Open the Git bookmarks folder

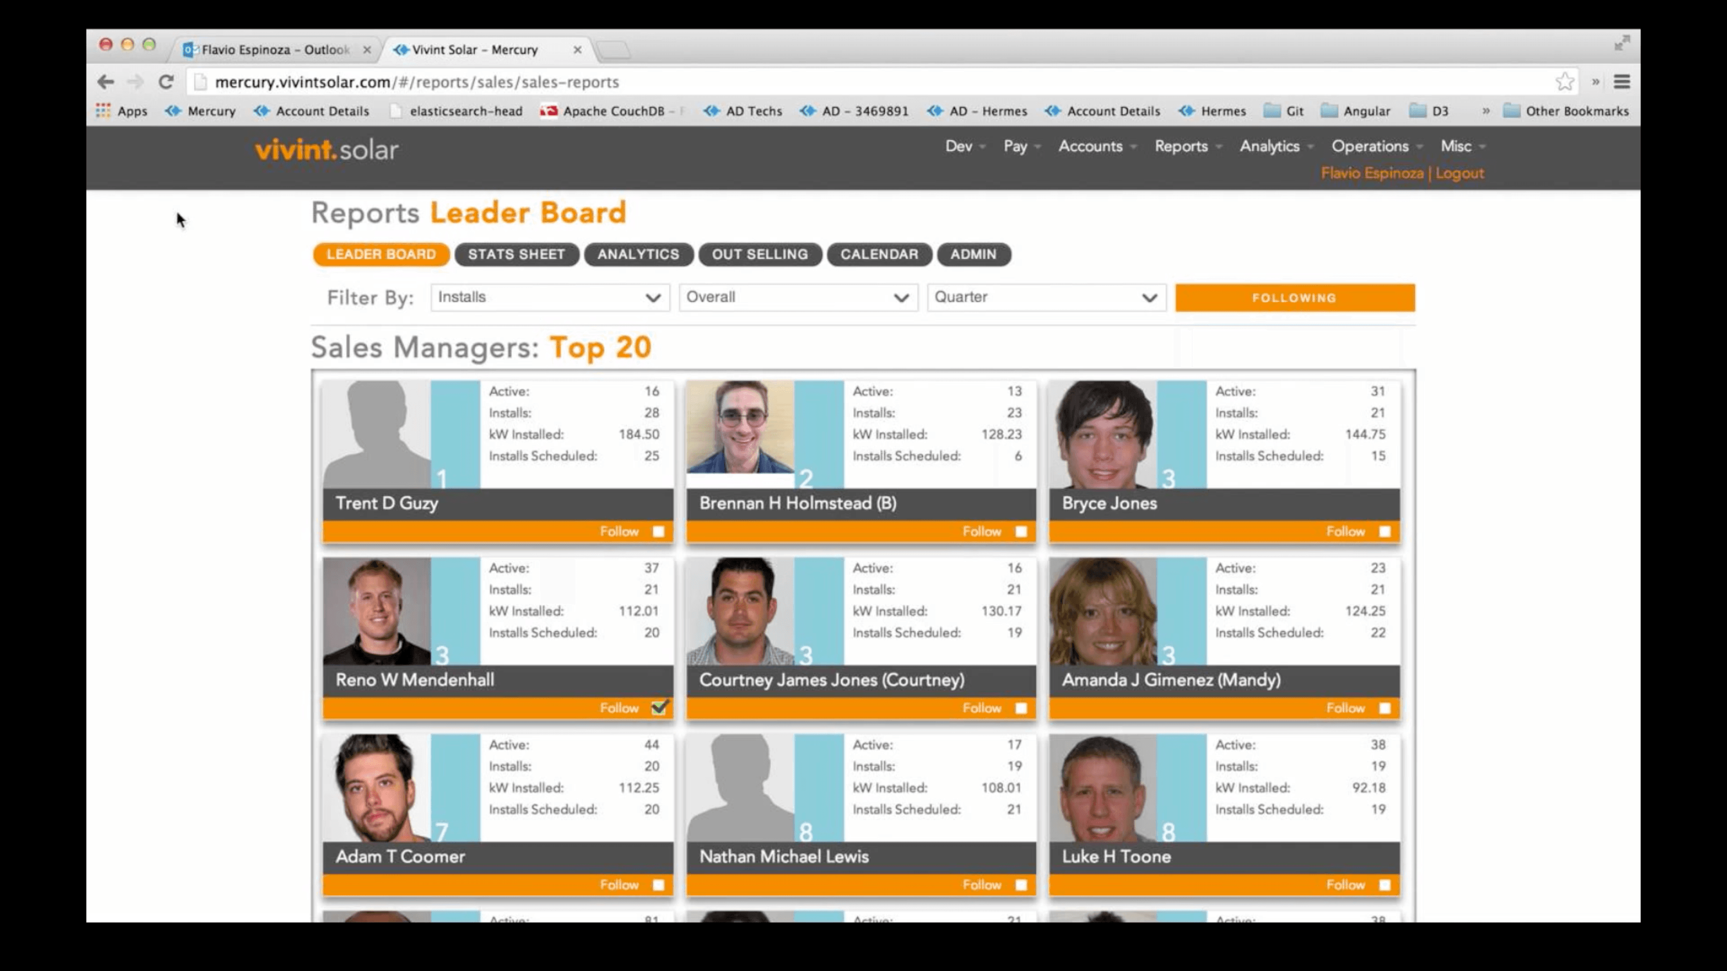(x=1284, y=111)
